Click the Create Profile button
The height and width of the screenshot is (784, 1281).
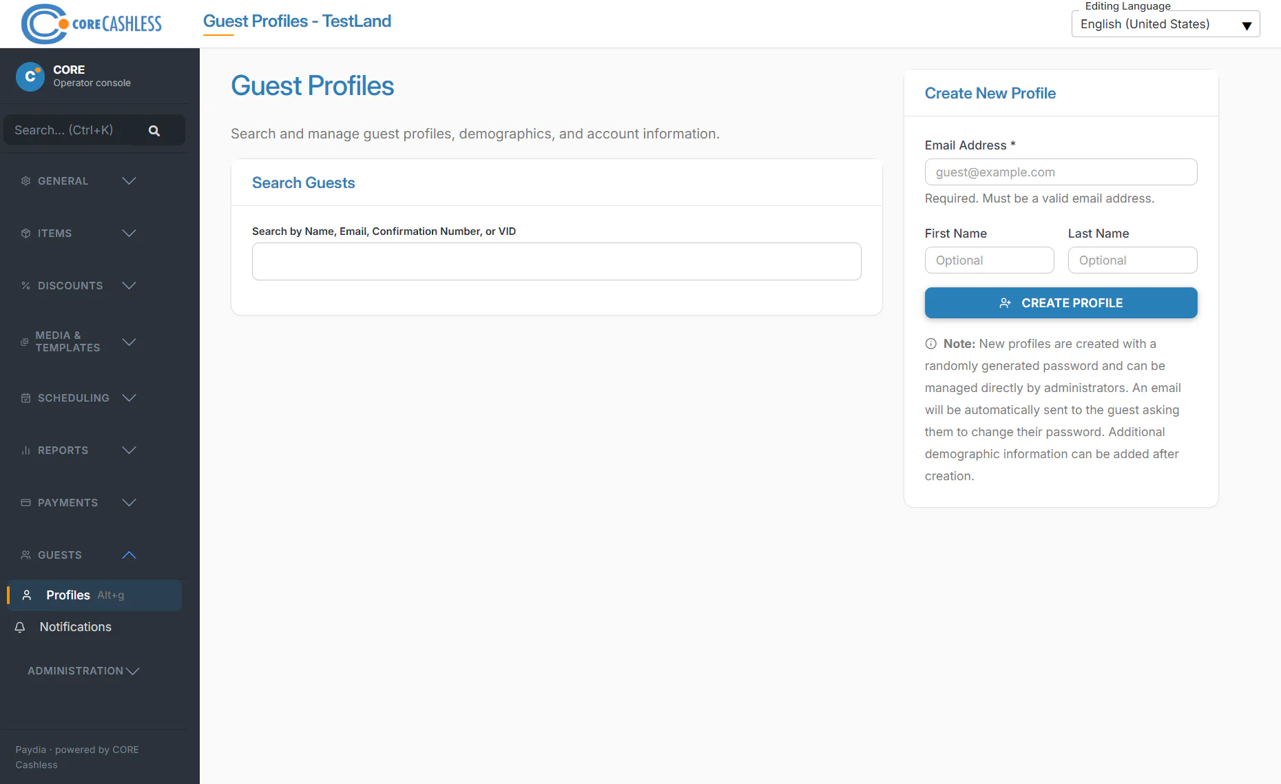point(1061,303)
